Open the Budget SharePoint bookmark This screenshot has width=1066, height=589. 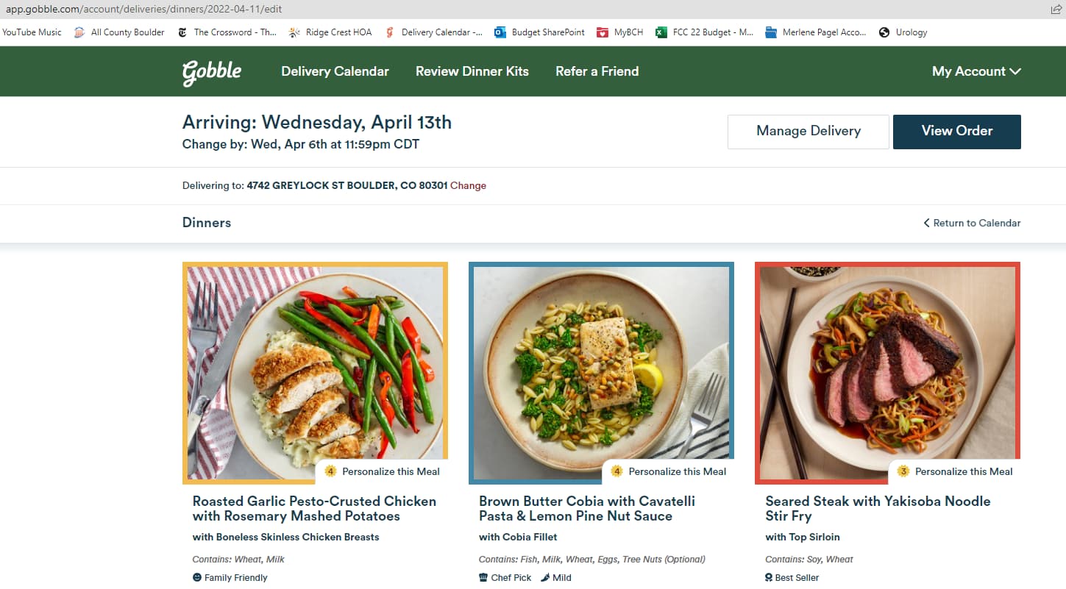tap(540, 32)
